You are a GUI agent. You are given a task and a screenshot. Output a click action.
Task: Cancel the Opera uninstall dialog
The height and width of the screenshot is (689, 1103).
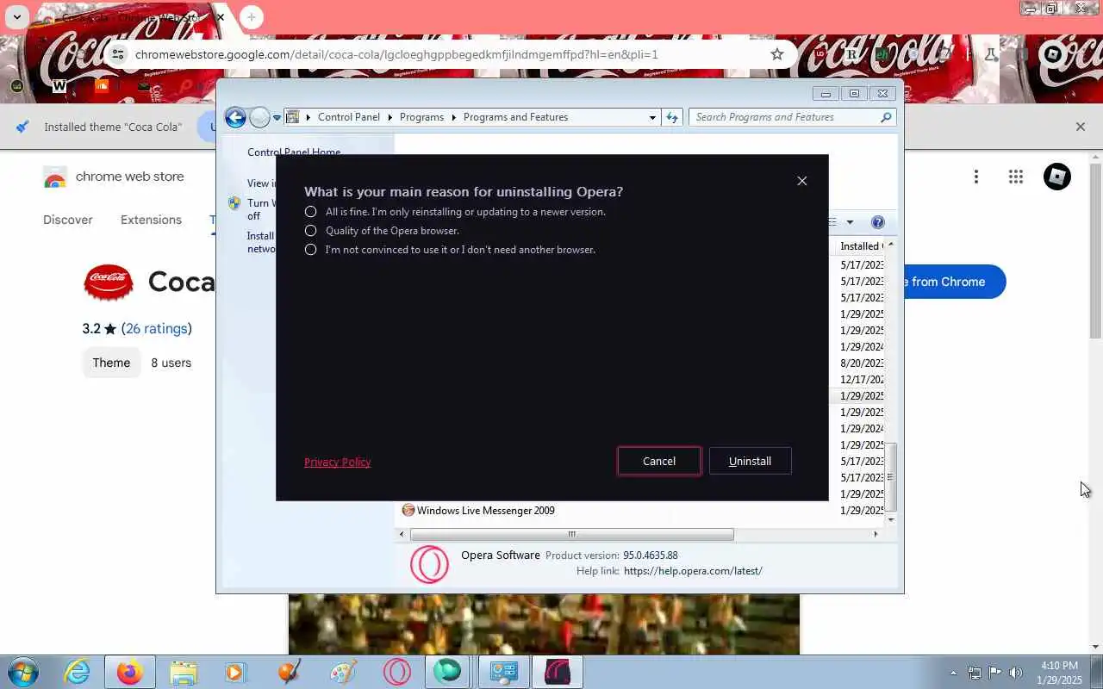[659, 461]
